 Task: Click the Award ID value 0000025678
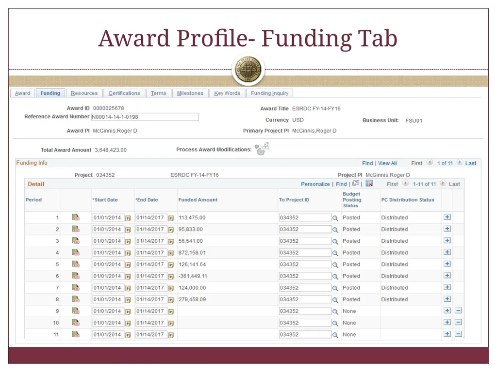[x=108, y=108]
